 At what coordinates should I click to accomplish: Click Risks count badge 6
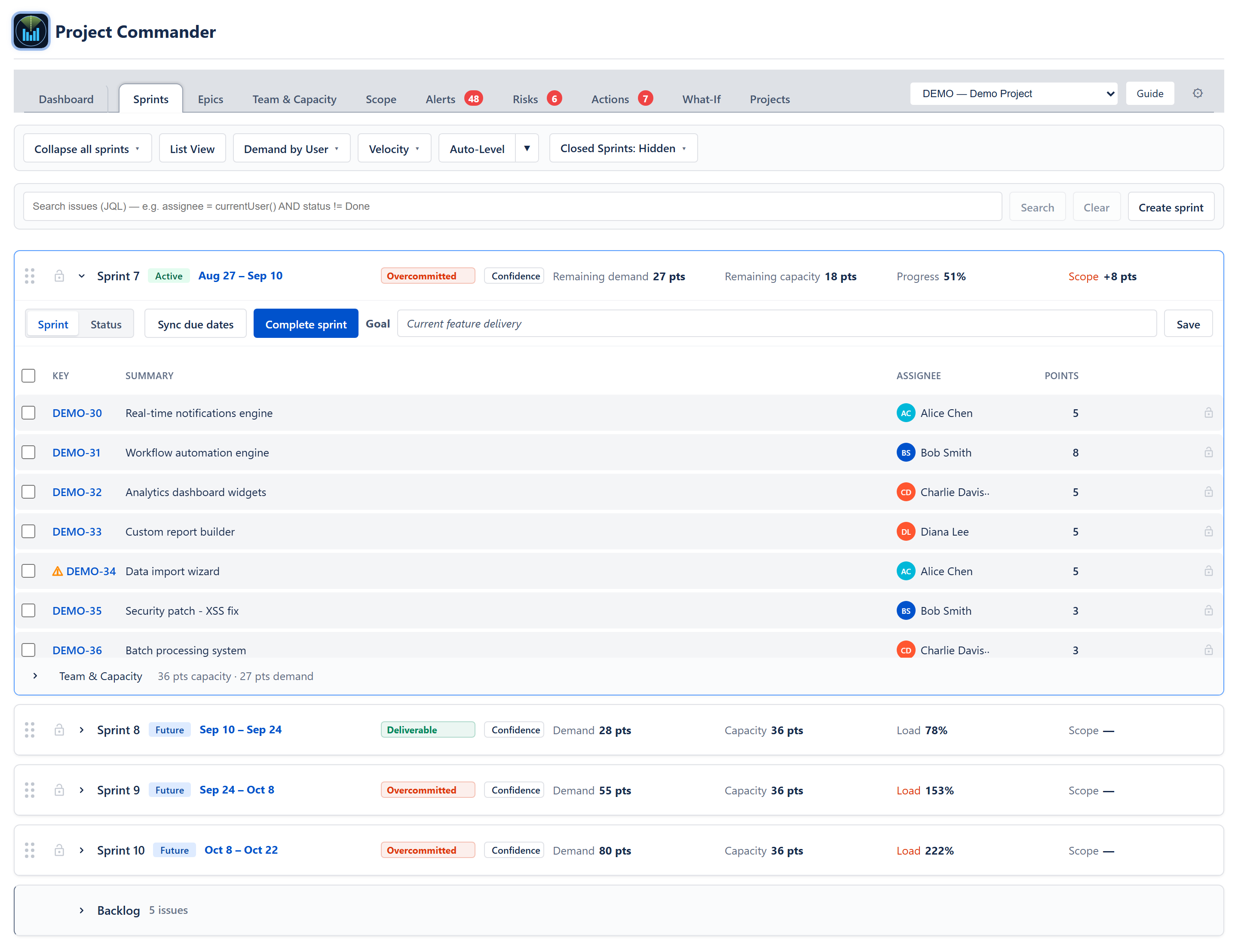pyautogui.click(x=554, y=98)
